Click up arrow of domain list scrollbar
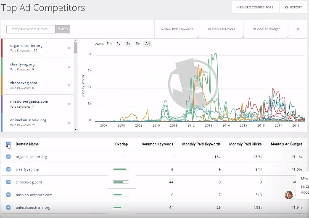This screenshot has height=218, width=309. point(76,41)
